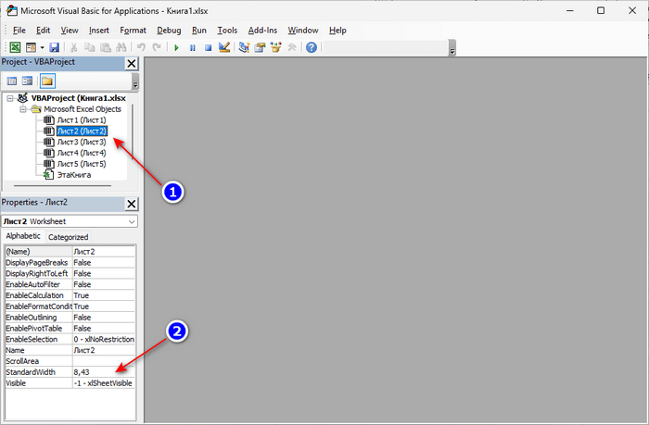Screen dimensions: 649x425
Task: Open the Debug menu
Action: pyautogui.click(x=169, y=30)
